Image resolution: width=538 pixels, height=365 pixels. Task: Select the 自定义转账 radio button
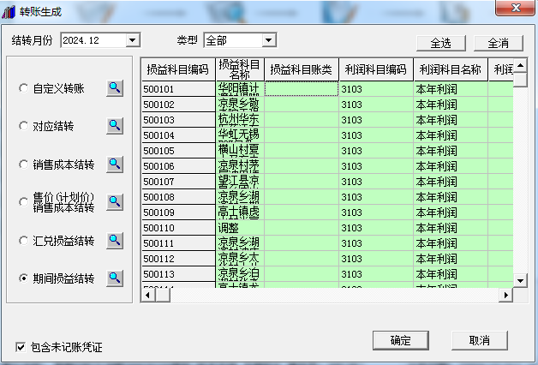click(x=23, y=88)
